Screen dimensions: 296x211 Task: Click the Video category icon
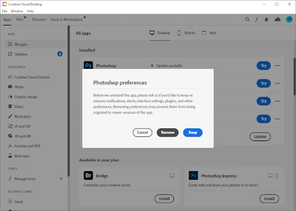10,106
